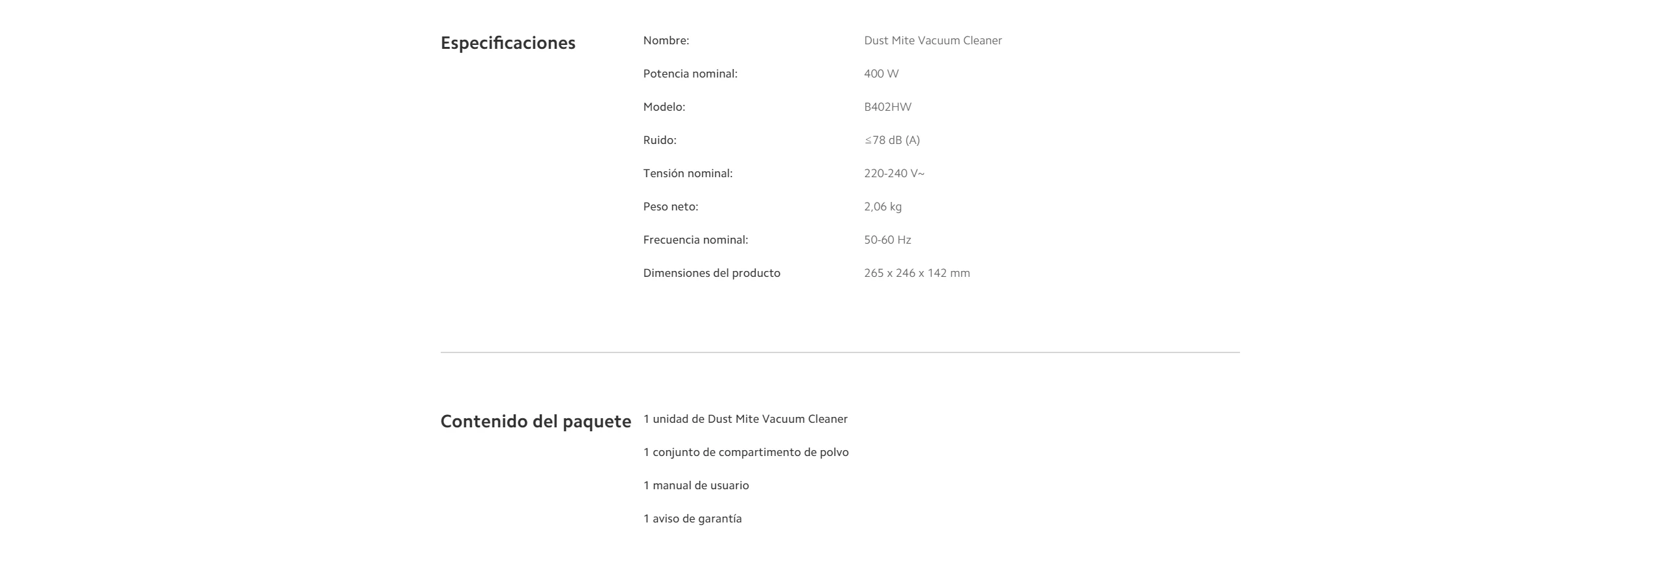Click the compartimento de polvo package item
The width and height of the screenshot is (1669, 585).
(x=745, y=452)
